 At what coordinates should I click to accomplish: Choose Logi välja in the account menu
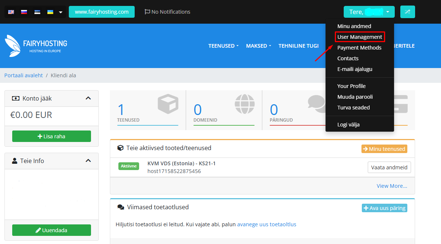348,125
